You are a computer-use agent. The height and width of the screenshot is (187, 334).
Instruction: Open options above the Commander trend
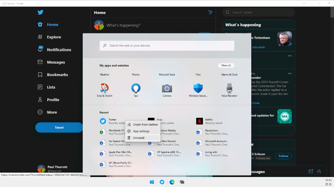(x=290, y=56)
